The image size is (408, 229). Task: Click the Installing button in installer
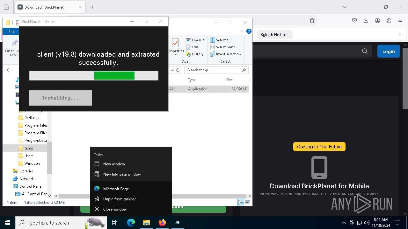61,98
